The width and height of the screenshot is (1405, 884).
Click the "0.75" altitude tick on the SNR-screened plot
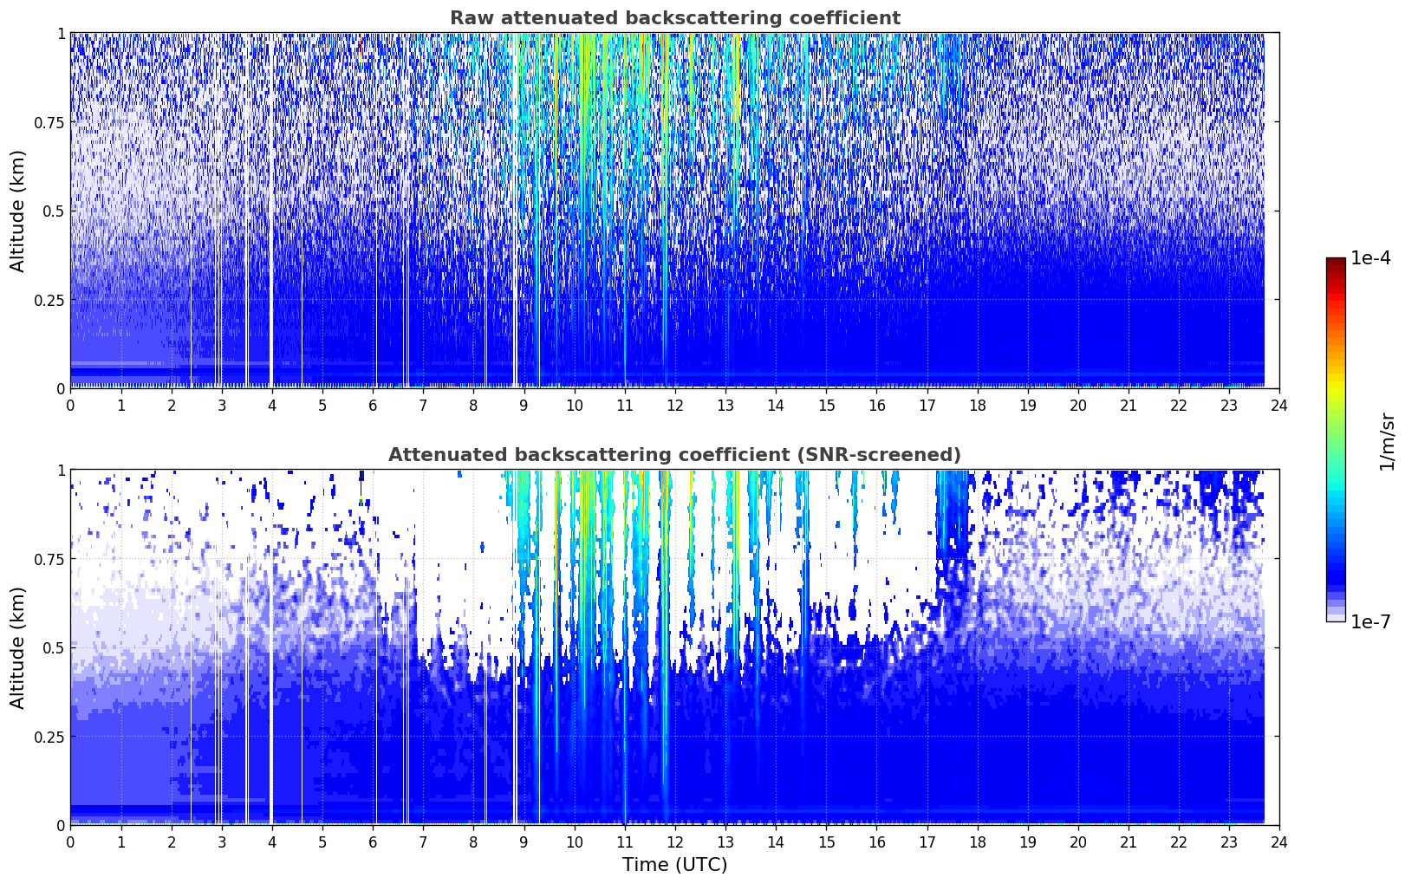(50, 559)
